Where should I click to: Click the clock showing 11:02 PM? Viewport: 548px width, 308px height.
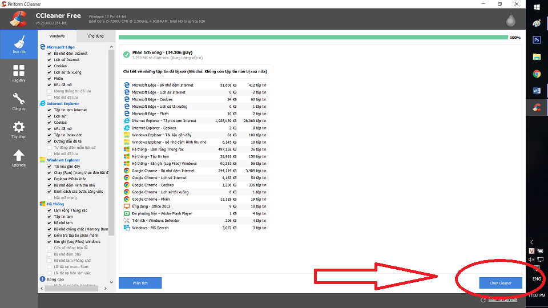[x=537, y=295]
